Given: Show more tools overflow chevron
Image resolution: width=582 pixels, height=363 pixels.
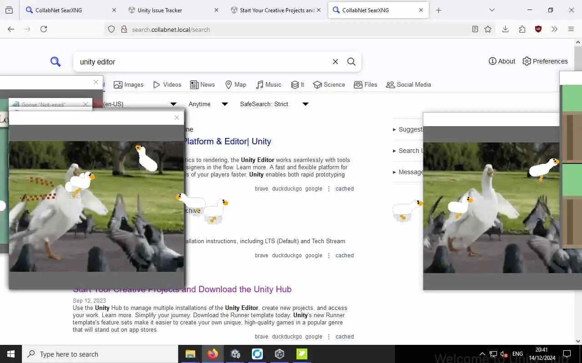Looking at the screenshot, I should pos(554,29).
